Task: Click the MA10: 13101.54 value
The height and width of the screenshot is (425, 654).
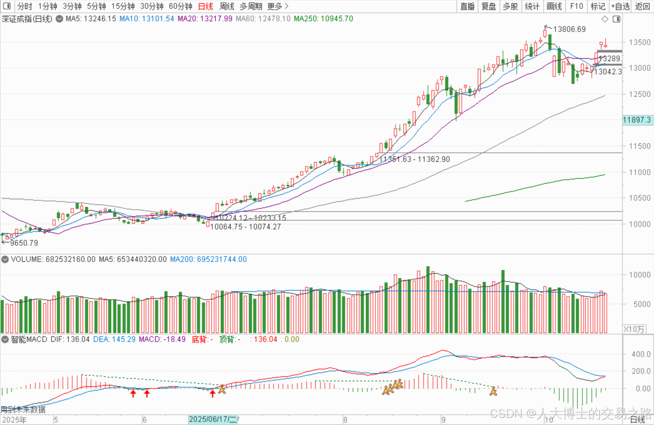Action: (x=146, y=19)
